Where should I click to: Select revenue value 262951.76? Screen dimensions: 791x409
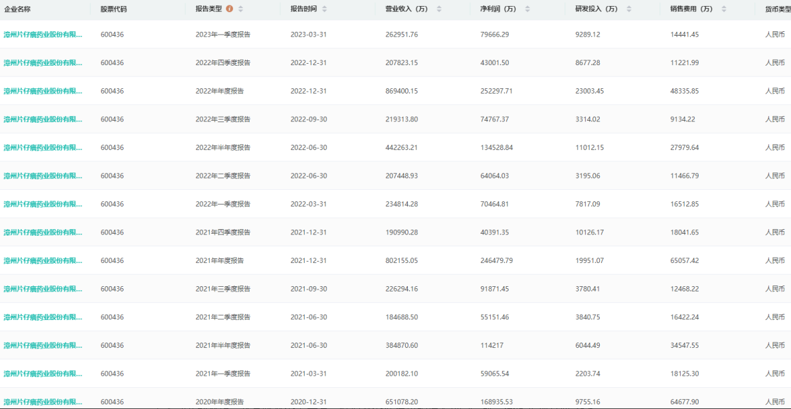402,35
